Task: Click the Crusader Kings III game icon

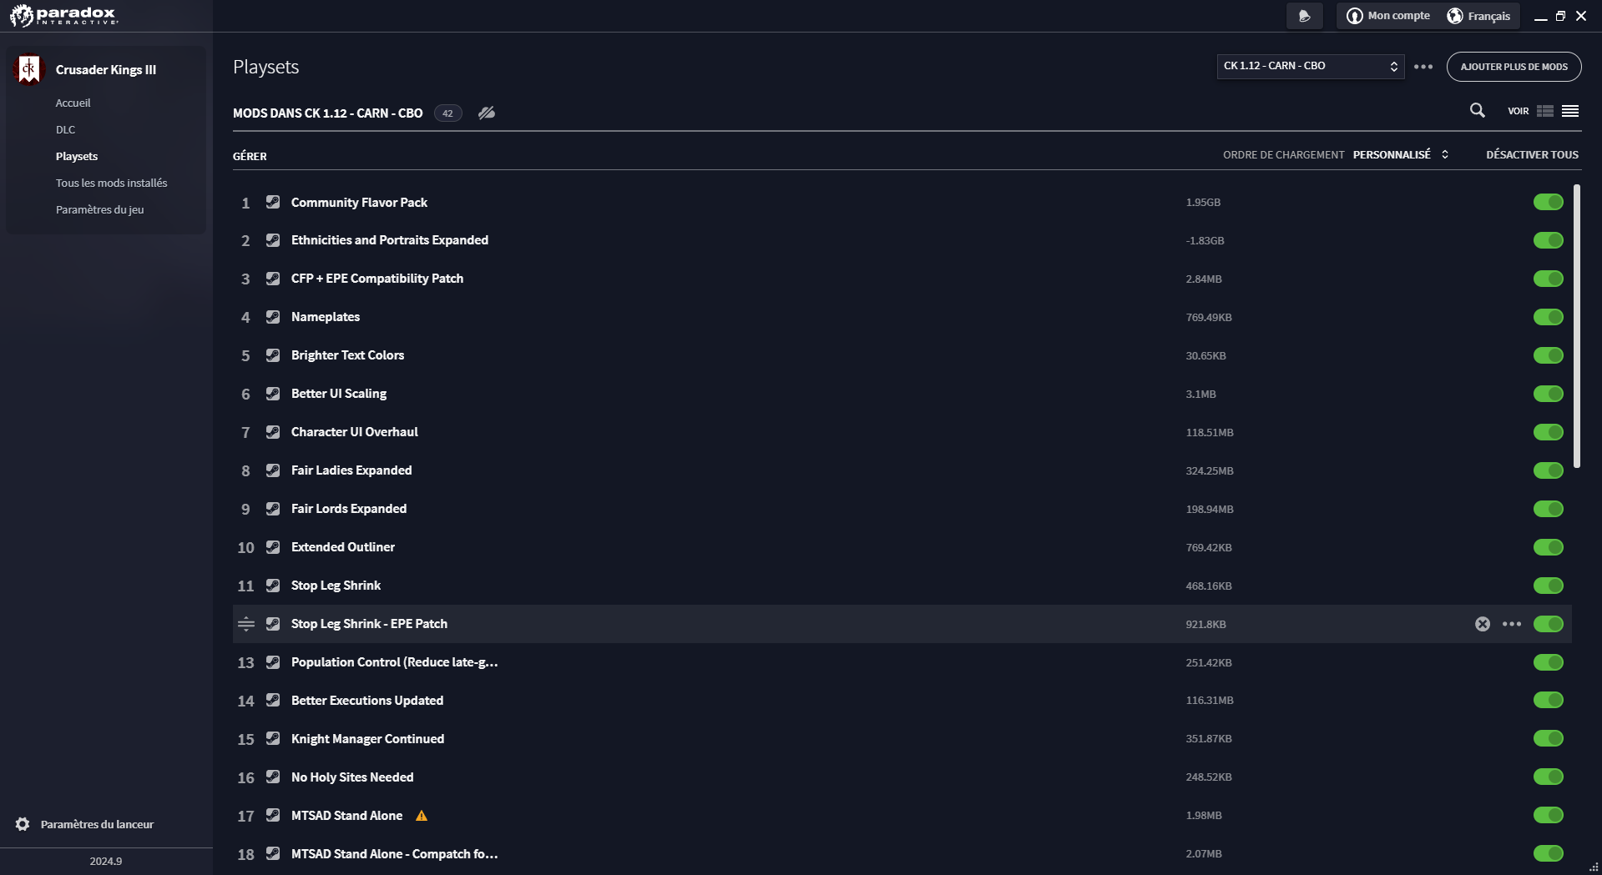Action: coord(29,70)
